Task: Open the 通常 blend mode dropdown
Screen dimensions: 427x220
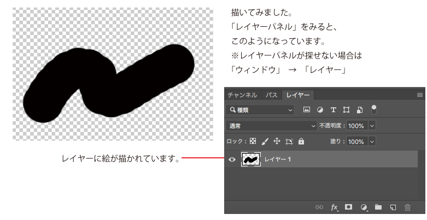Action: pyautogui.click(x=272, y=126)
